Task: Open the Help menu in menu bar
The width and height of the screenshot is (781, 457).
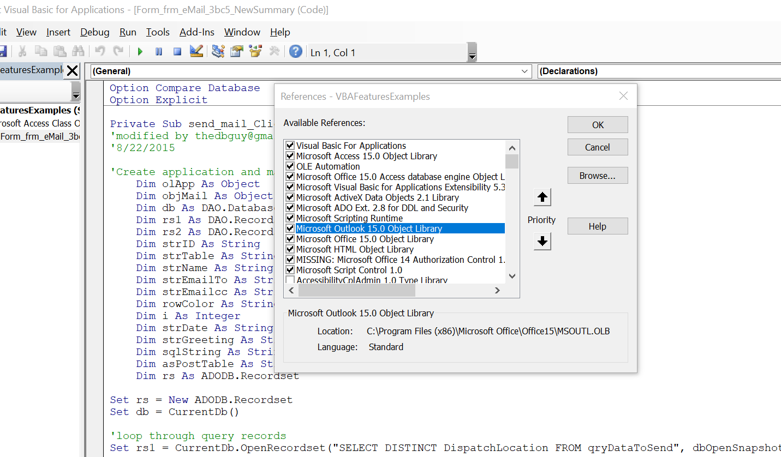Action: [280, 32]
